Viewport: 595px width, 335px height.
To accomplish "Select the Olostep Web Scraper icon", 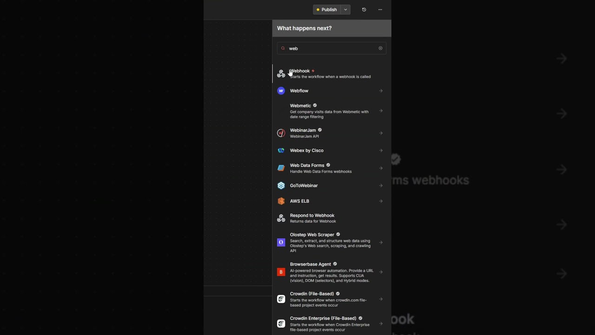I will coord(281,242).
